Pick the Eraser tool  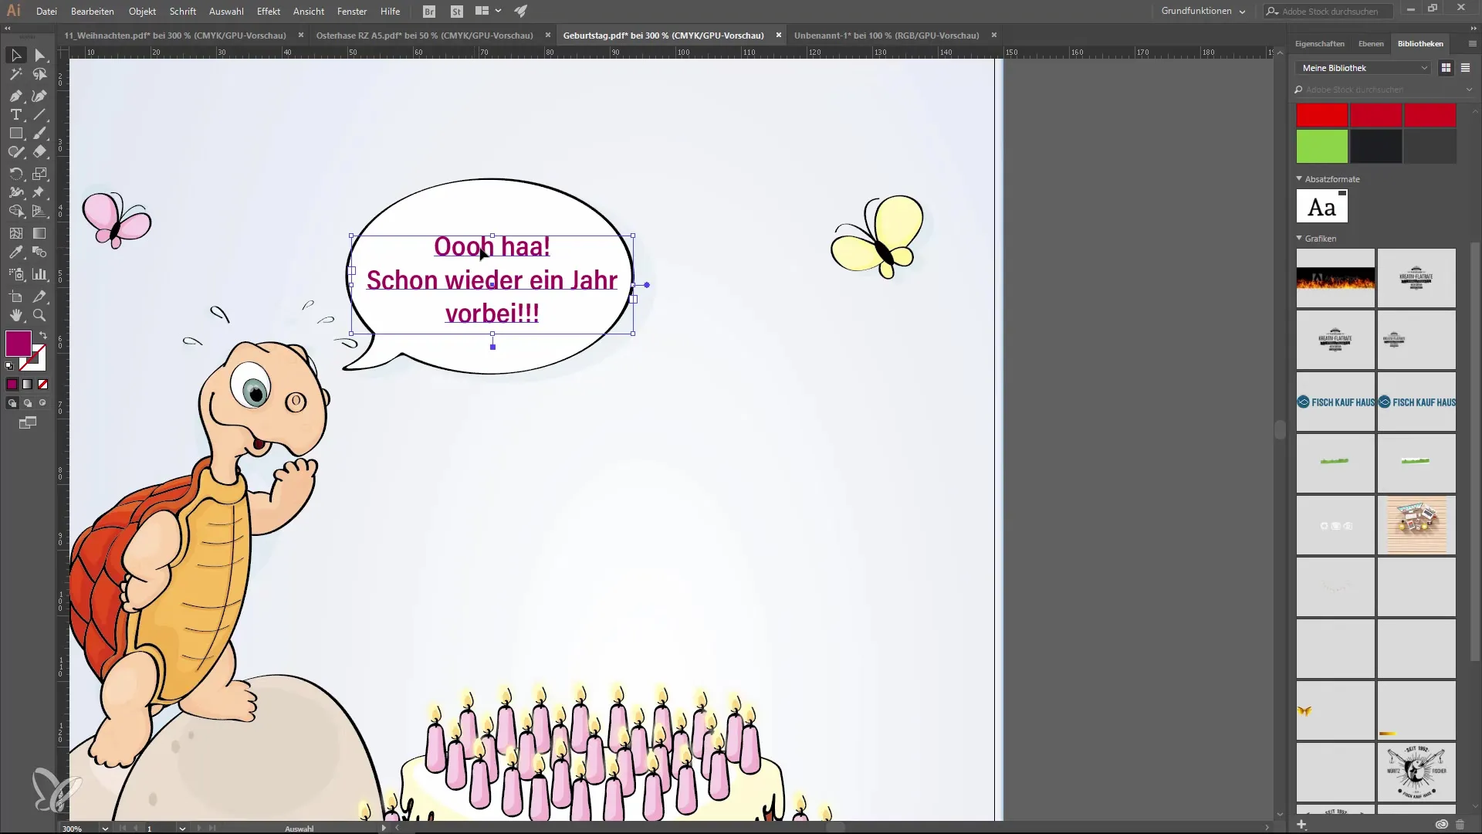click(40, 152)
